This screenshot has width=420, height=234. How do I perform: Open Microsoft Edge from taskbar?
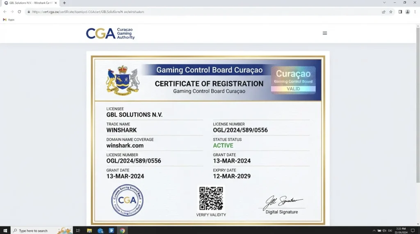click(x=100, y=231)
